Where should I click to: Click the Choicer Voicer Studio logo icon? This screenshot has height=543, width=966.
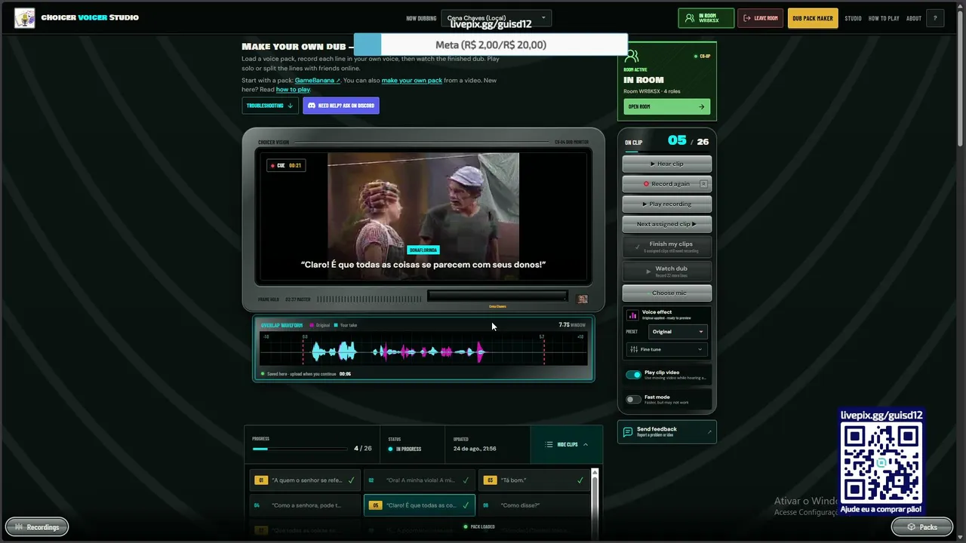(25, 18)
